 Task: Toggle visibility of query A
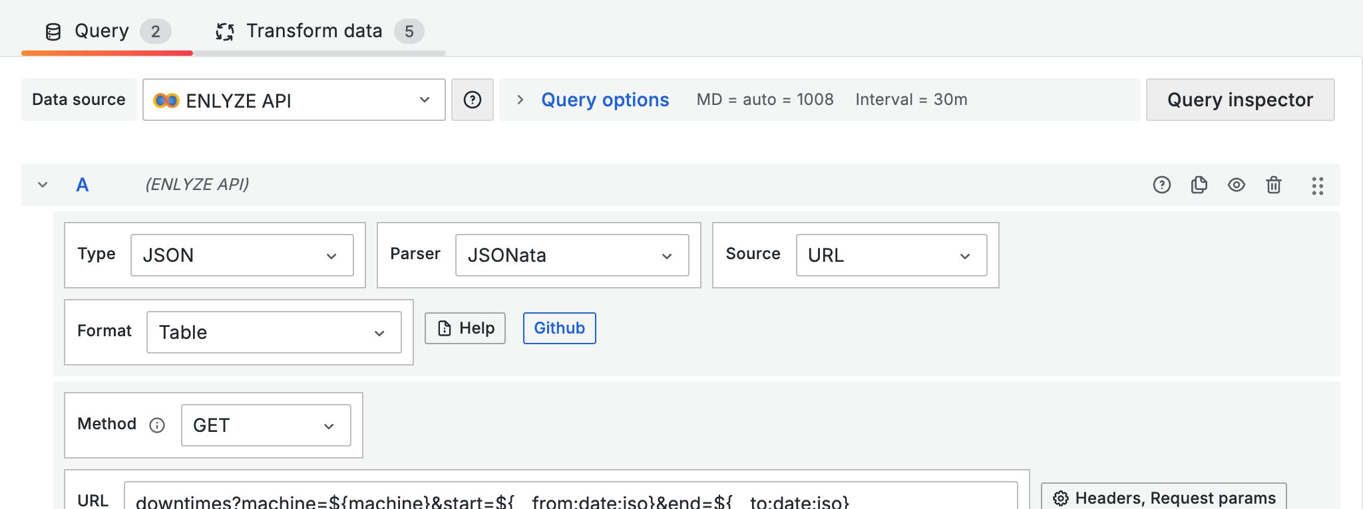[1236, 185]
